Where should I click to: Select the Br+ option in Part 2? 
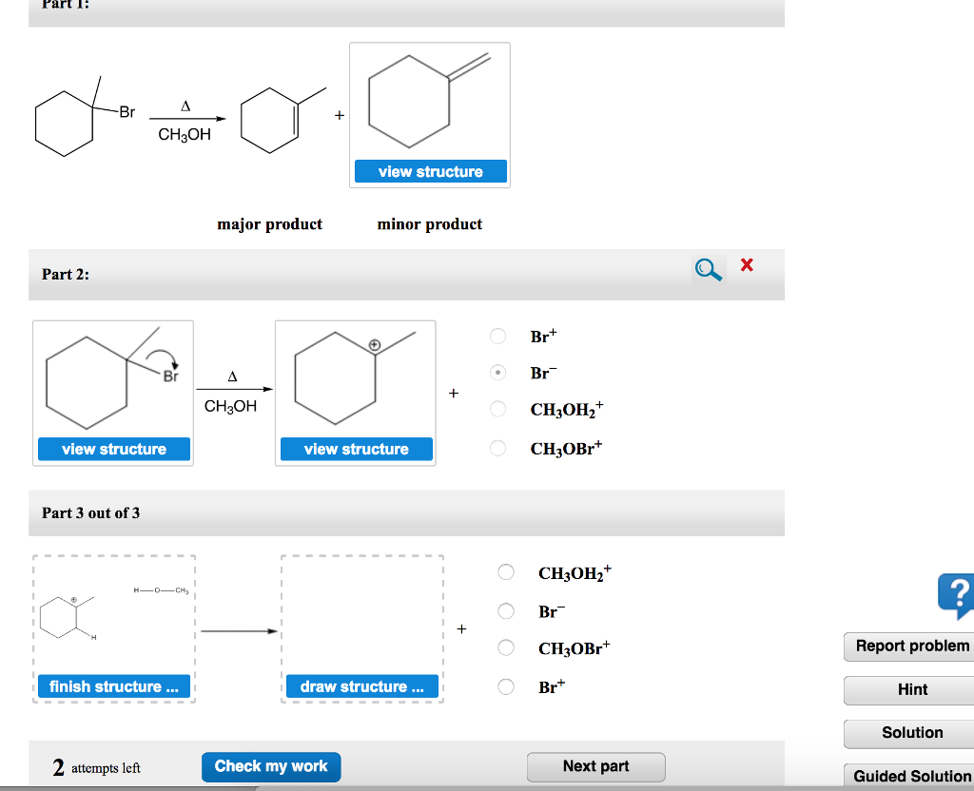(497, 336)
